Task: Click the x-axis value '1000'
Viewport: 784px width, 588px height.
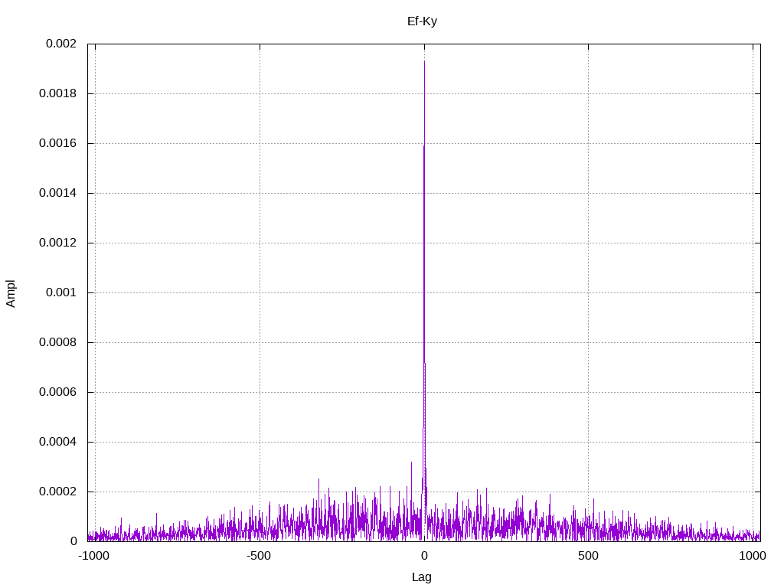Action: pos(753,556)
